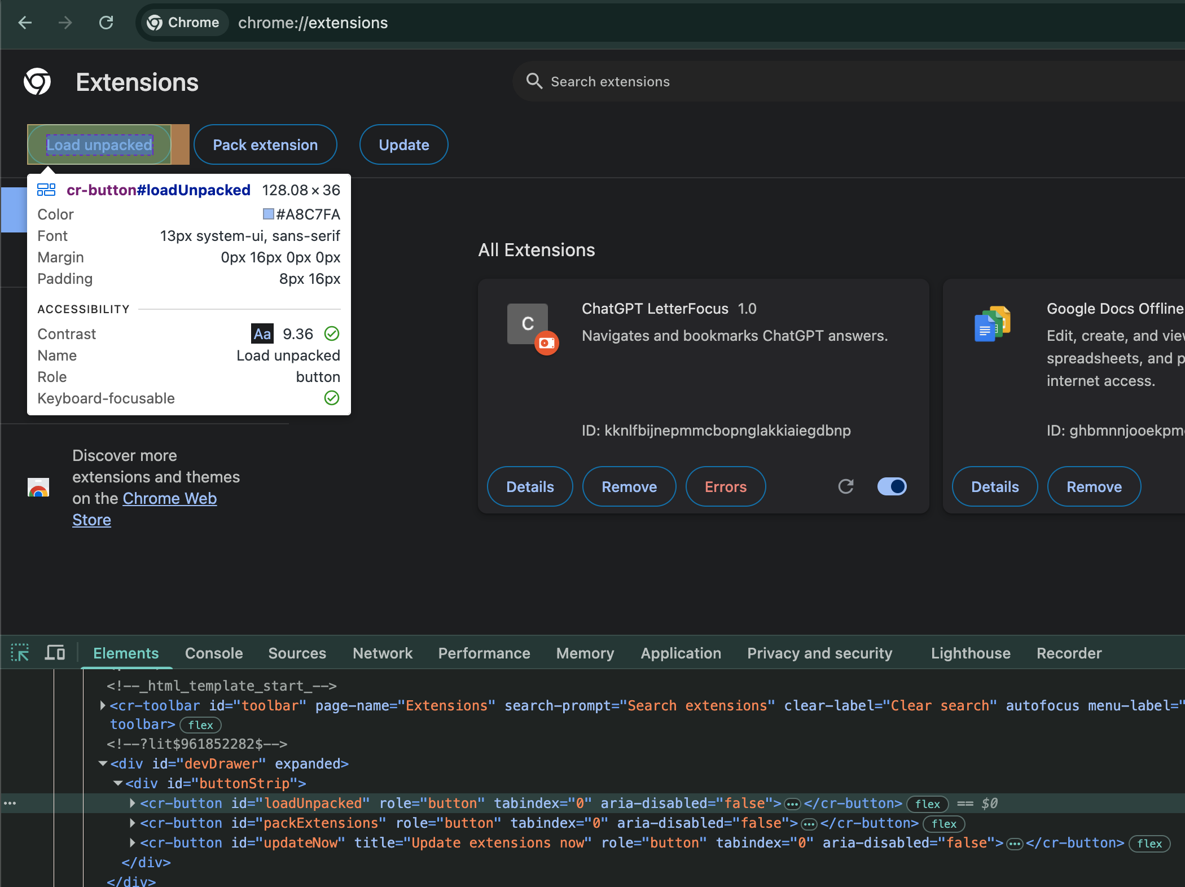Click the Google Docs Offline extension name
The image size is (1185, 887).
click(1115, 309)
